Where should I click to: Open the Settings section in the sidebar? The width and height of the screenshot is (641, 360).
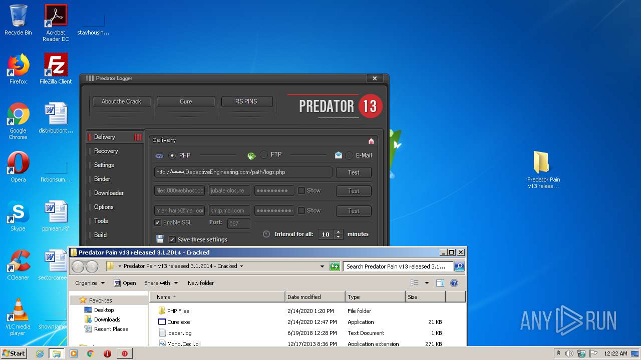tap(104, 165)
